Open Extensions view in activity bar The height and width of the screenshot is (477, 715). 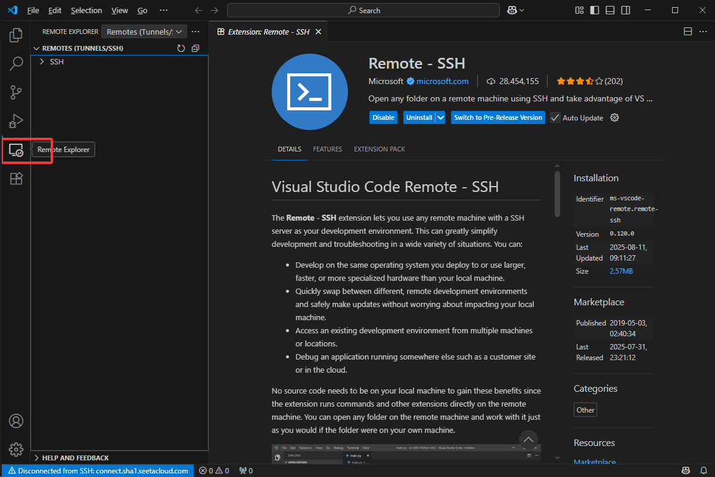click(16, 178)
